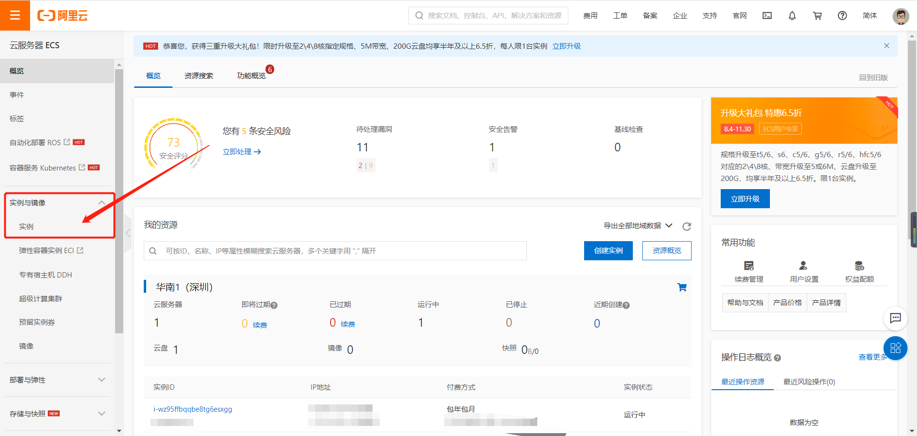Click 续费 link under 已过期
This screenshot has height=436, width=917.
pyautogui.click(x=348, y=324)
